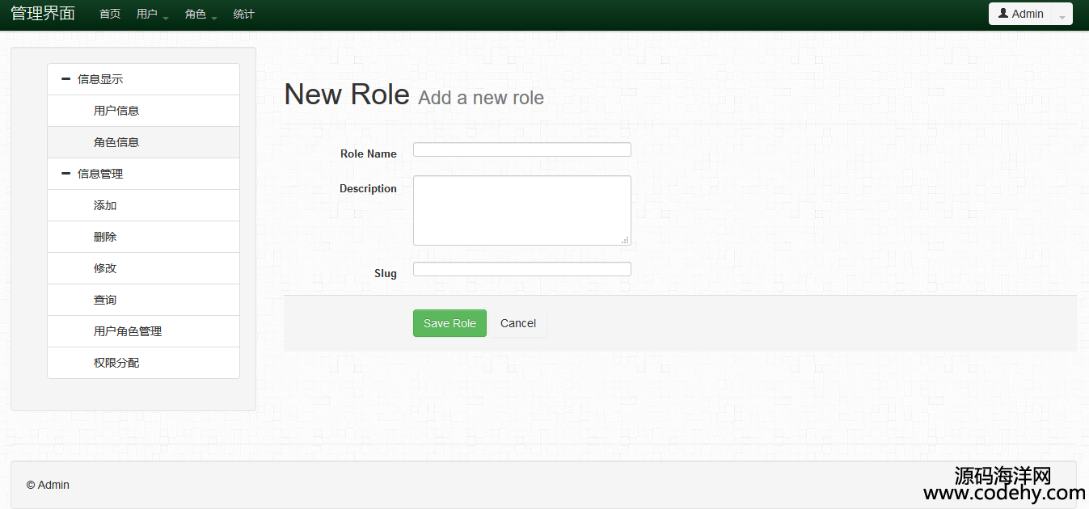The height and width of the screenshot is (509, 1089).
Task: Focus the Role Name input field
Action: [x=522, y=149]
